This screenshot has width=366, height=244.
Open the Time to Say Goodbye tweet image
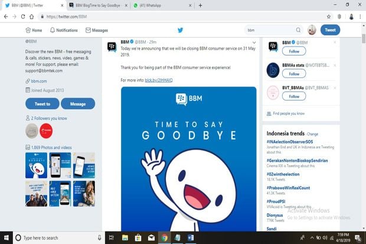(x=188, y=159)
